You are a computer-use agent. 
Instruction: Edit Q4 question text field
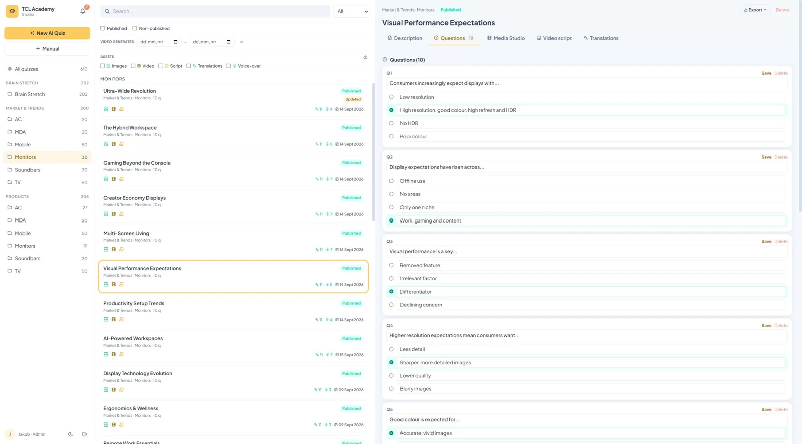coord(586,335)
